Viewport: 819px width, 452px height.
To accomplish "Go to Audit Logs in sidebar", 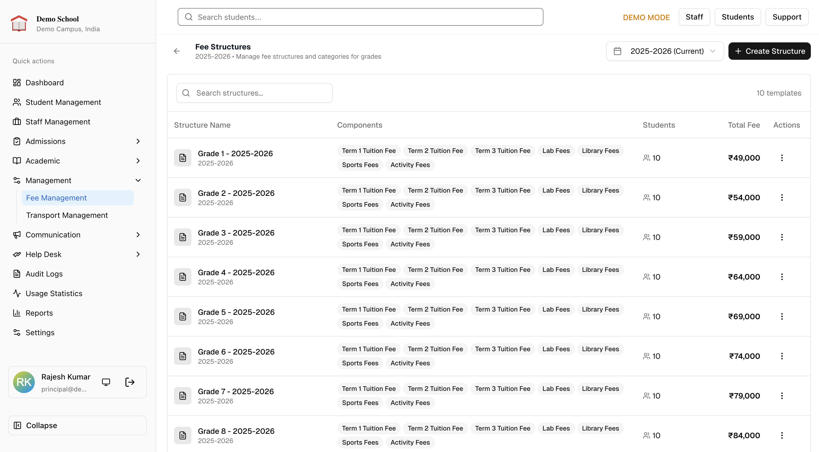I will pos(44,274).
